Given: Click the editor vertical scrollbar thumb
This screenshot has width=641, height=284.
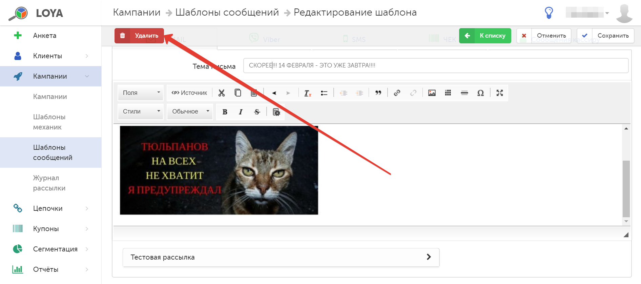Looking at the screenshot, I should pyautogui.click(x=626, y=189).
